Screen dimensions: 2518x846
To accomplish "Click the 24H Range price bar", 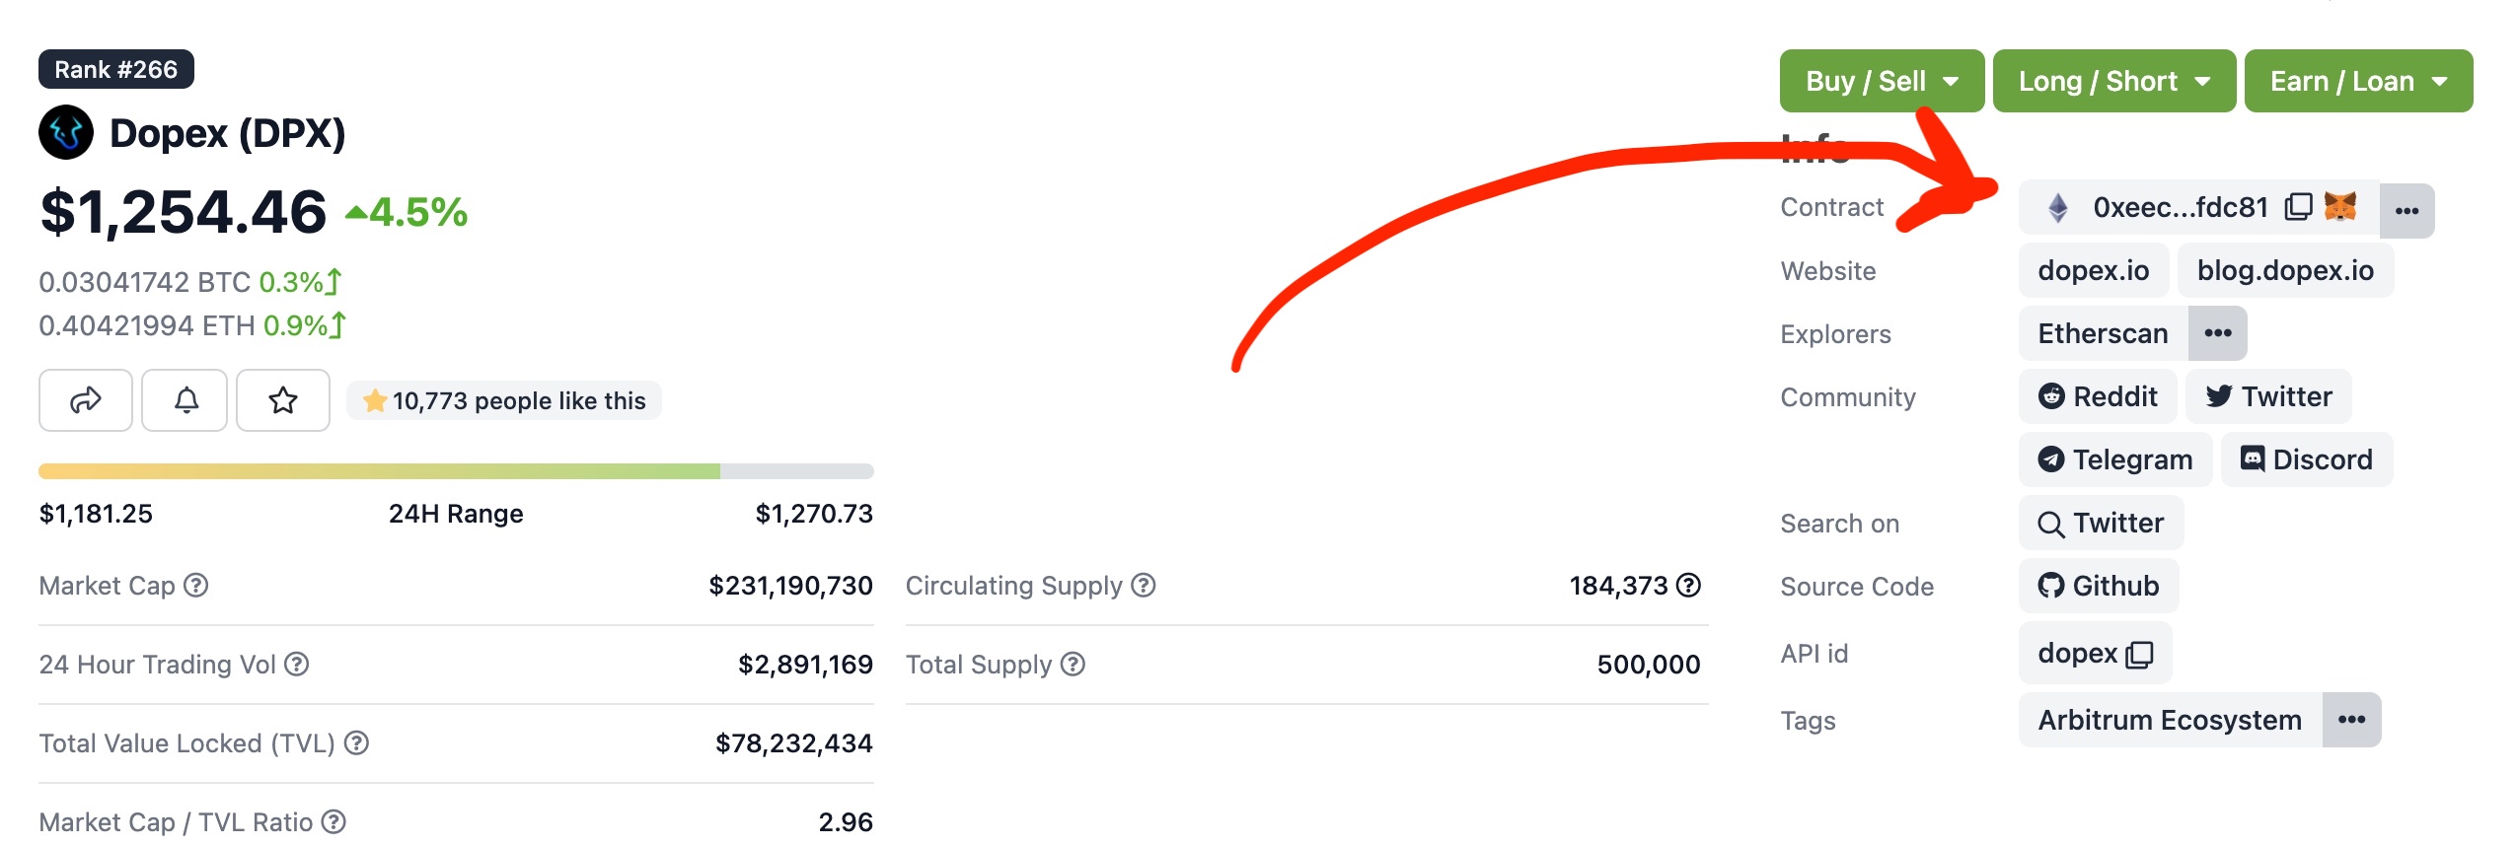I will pos(456,471).
